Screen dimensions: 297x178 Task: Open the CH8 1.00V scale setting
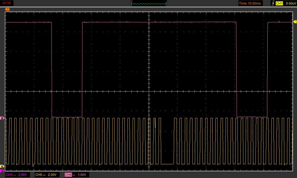coord(82,175)
